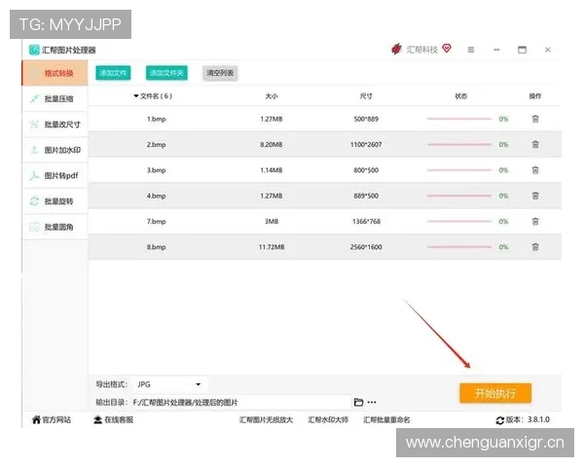Click the 汇帮科技 brand logo
Image resolution: width=584 pixels, height=467 pixels.
pyautogui.click(x=396, y=49)
